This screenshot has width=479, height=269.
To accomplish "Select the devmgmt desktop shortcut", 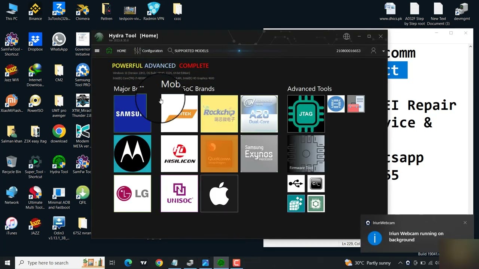I will pos(462,12).
